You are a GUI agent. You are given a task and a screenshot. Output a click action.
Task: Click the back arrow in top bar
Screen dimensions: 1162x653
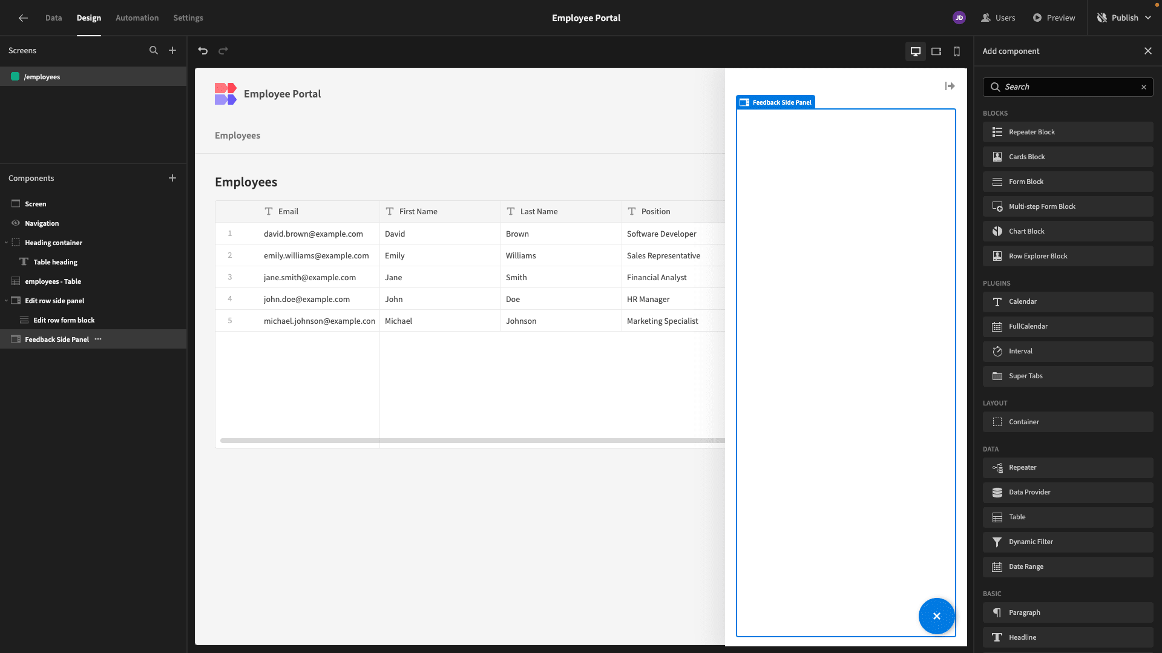[23, 18]
